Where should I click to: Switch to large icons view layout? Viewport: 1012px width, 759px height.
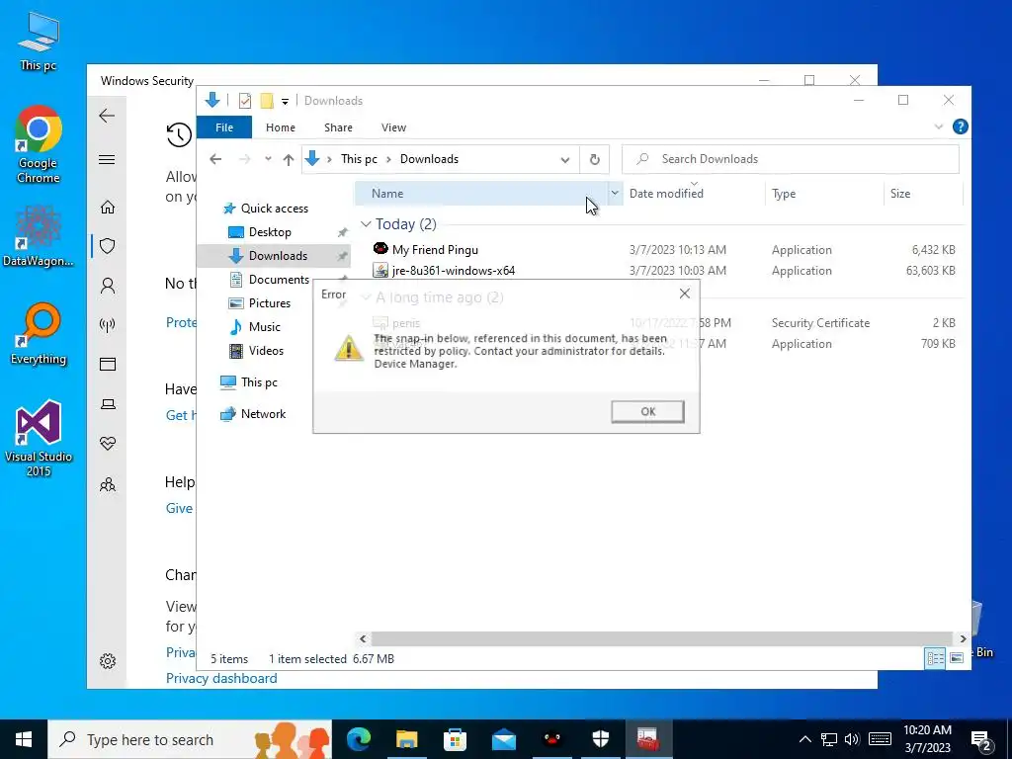tap(957, 657)
